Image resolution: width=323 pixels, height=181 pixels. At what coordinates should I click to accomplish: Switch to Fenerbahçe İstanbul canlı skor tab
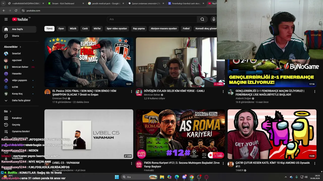(x=186, y=4)
